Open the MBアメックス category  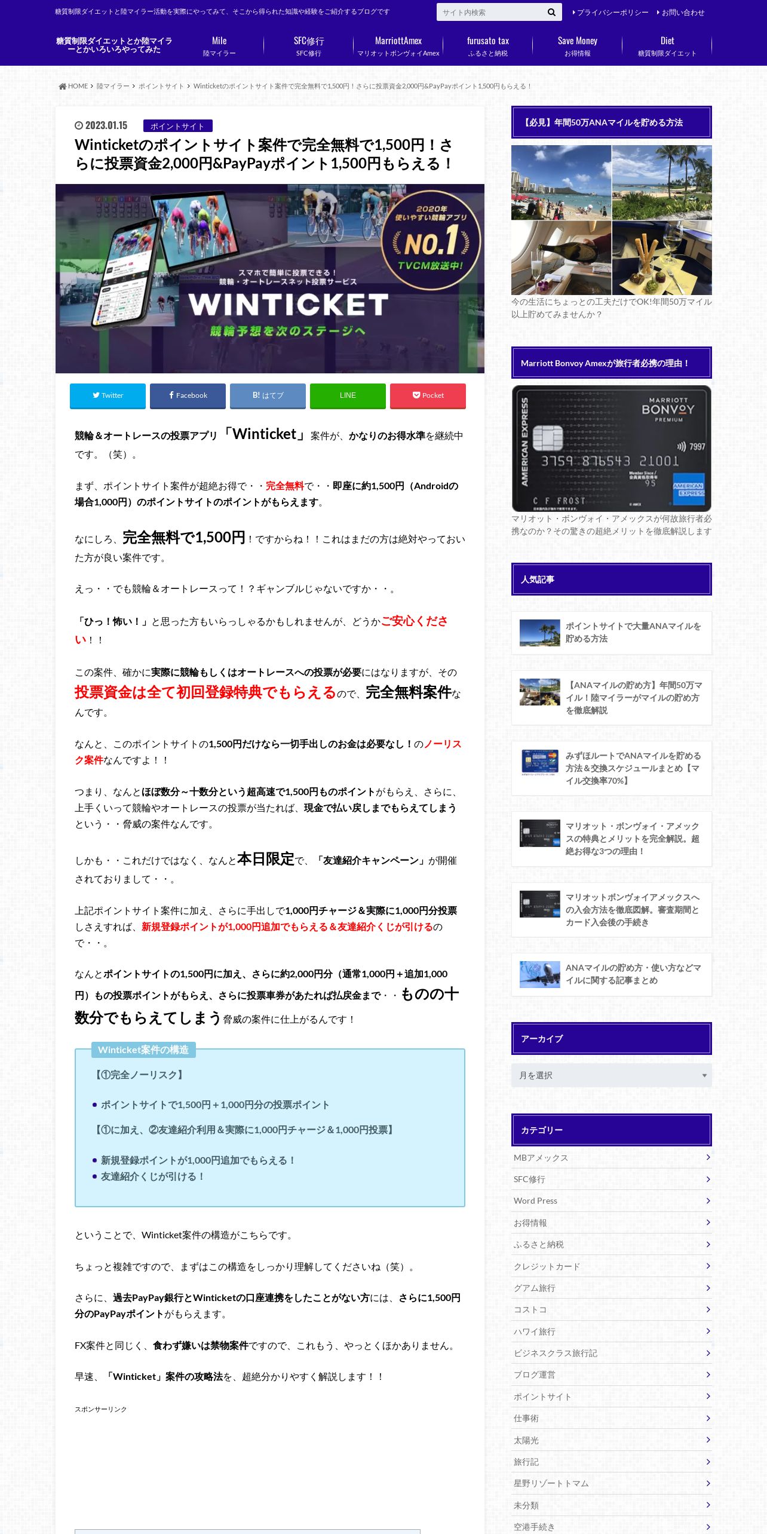coord(612,1158)
